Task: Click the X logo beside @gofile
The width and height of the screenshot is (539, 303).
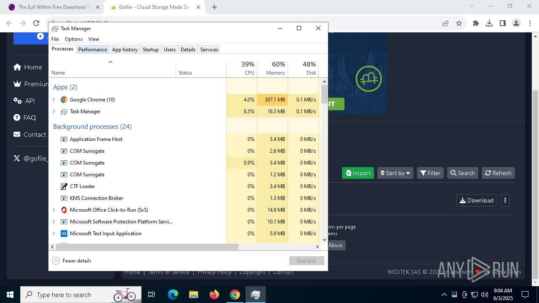Action: pyautogui.click(x=17, y=158)
